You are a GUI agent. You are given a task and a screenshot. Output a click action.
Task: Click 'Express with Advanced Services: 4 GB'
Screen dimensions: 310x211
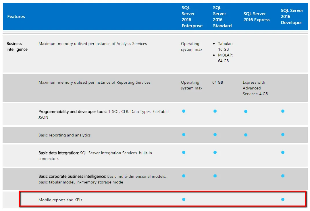tap(255, 88)
